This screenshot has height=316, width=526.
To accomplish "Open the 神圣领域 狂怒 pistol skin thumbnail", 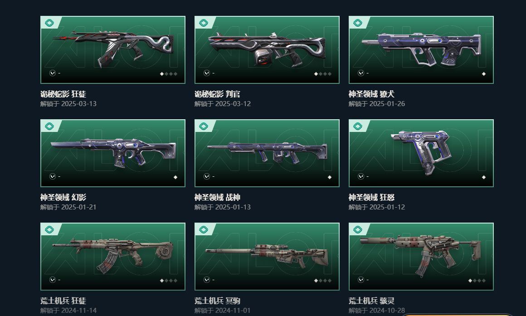I will (x=421, y=153).
